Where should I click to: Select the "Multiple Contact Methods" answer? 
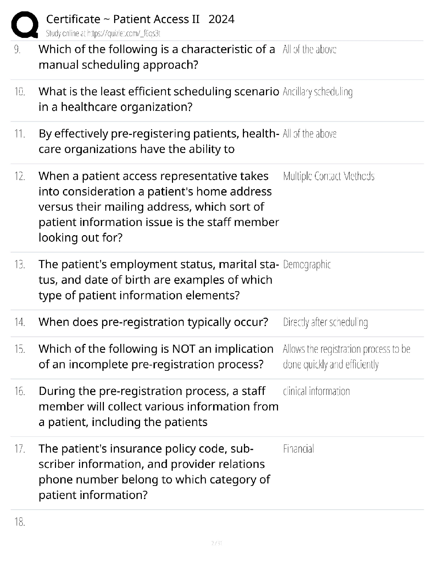[329, 176]
